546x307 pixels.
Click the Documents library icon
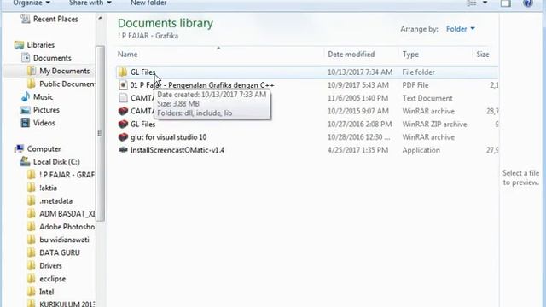tap(26, 58)
